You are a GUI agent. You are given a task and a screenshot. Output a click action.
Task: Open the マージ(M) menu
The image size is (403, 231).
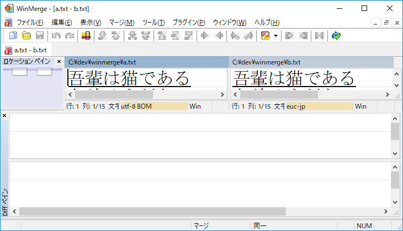[121, 23]
